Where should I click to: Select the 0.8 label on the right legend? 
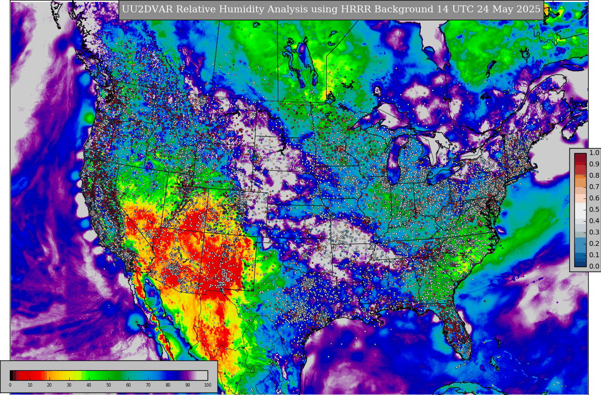tap(594, 176)
